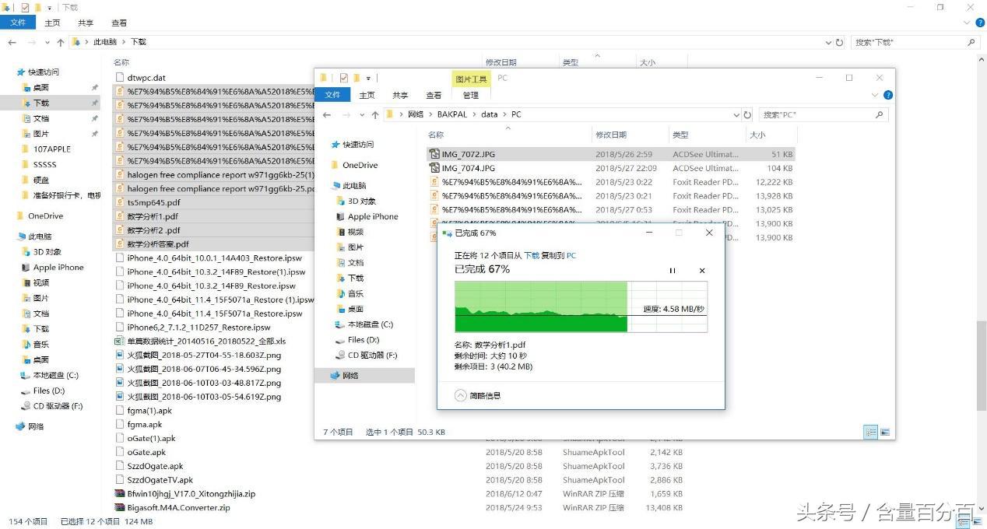Go back in PC window navigation
Screen dimensions: 987x529
327,114
